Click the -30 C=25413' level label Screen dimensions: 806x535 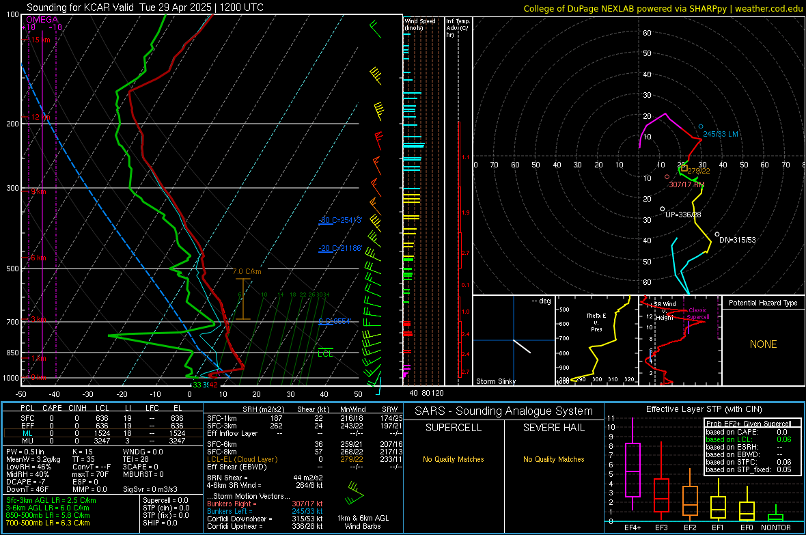point(340,220)
